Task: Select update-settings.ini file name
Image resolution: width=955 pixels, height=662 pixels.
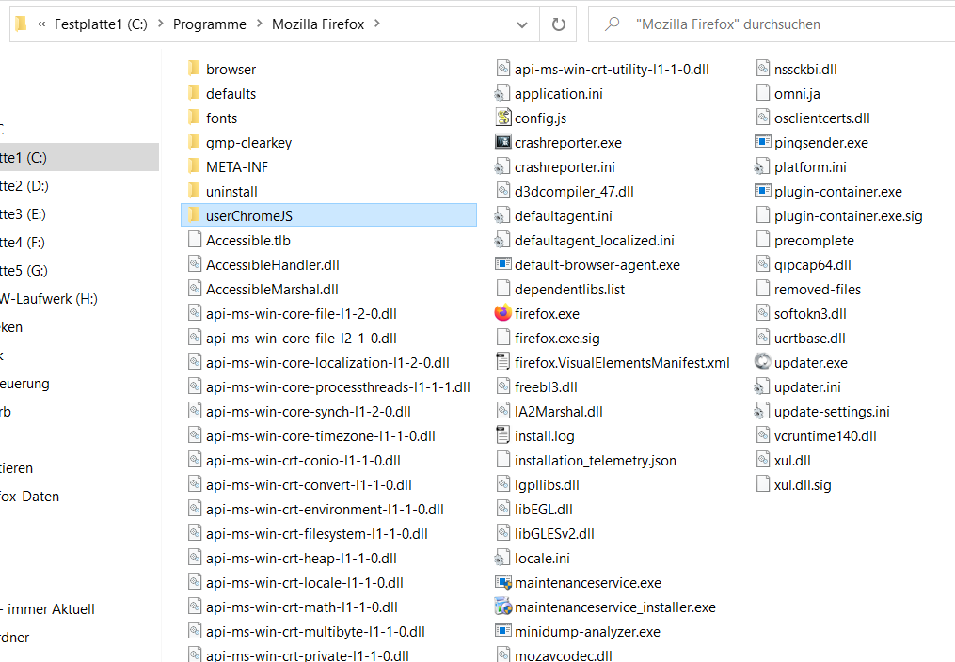Action: tap(832, 412)
